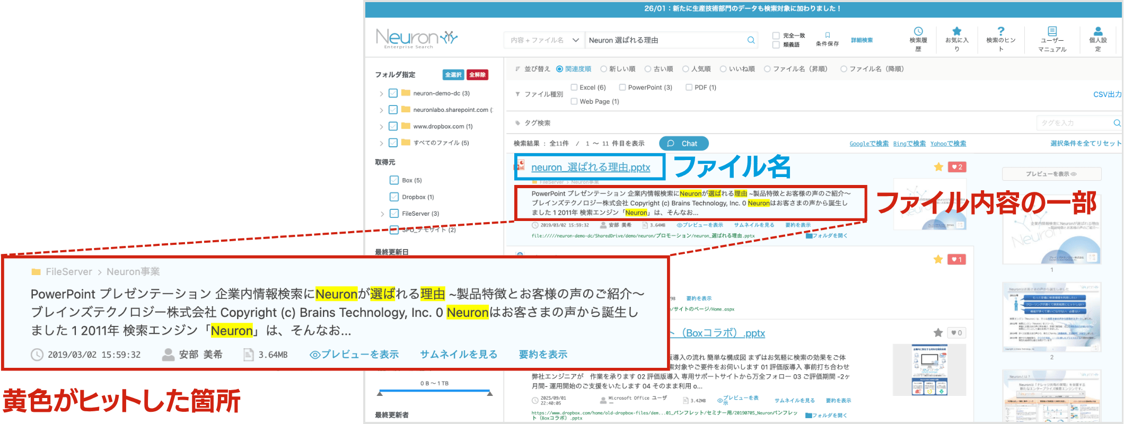
Task: Click heart like badge showing 0
Action: tap(957, 333)
